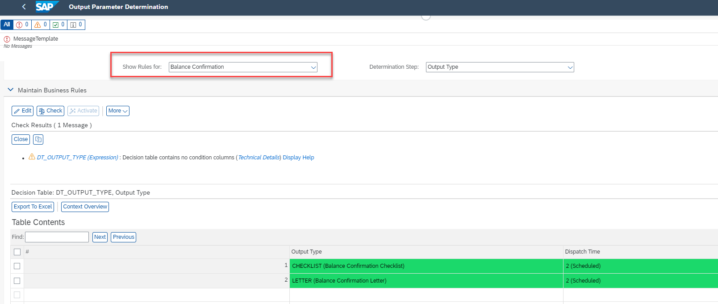Focus the Find input field
This screenshot has height=304, width=718.
pyautogui.click(x=57, y=237)
